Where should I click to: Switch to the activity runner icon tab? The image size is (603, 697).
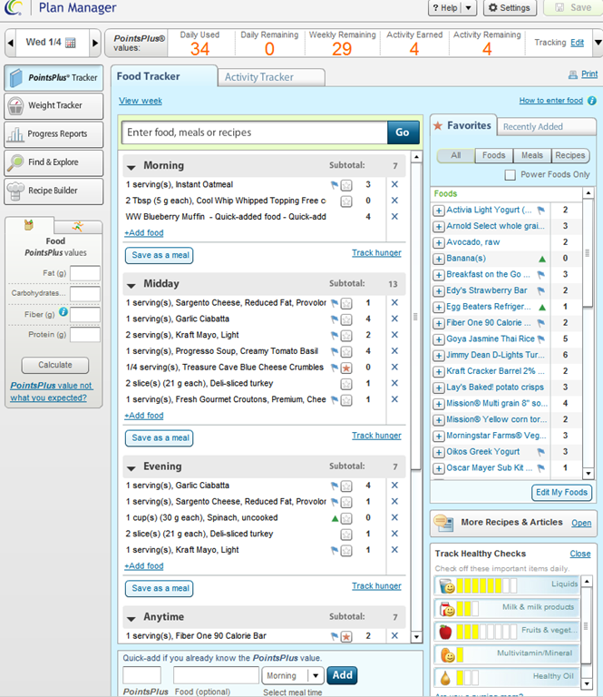tap(78, 226)
